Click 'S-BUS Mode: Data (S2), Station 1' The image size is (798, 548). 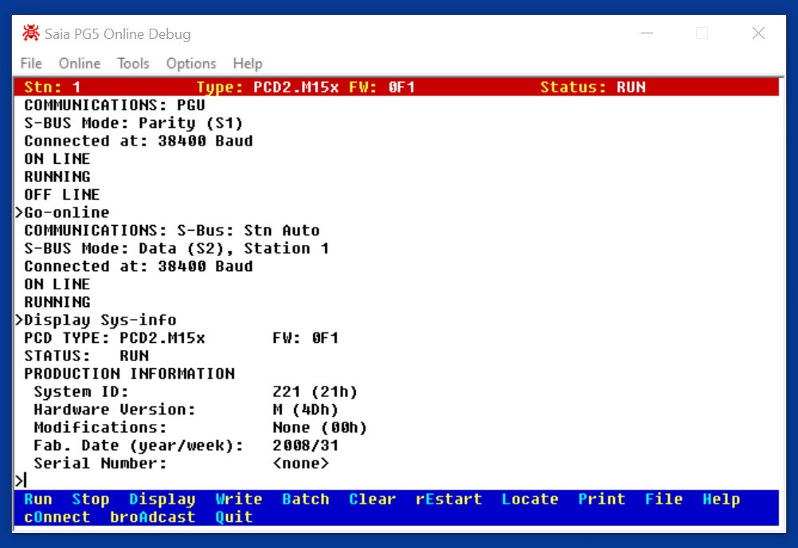pos(177,248)
